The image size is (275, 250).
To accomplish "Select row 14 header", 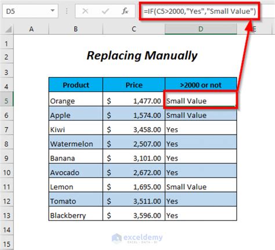I will pyautogui.click(x=6, y=229).
